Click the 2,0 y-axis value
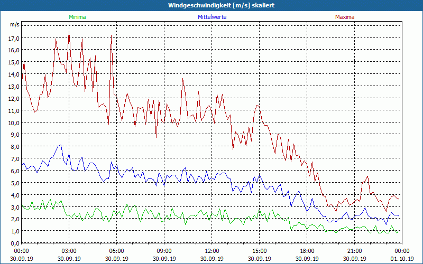Screen dimensions: 423x264 pos(15,220)
